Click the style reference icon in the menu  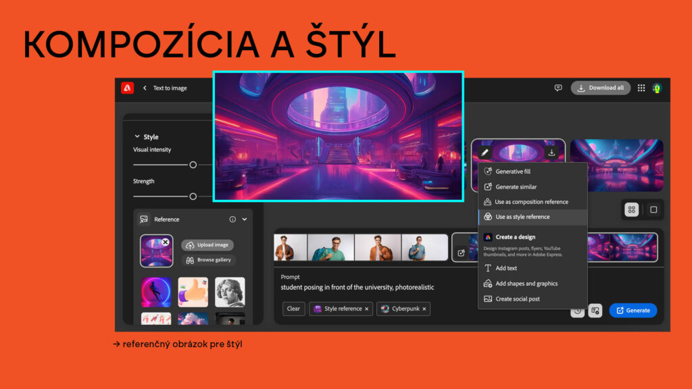click(488, 217)
